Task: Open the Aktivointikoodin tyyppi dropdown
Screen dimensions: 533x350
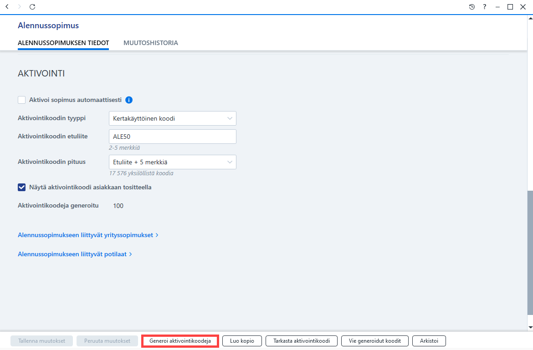Action: (172, 118)
